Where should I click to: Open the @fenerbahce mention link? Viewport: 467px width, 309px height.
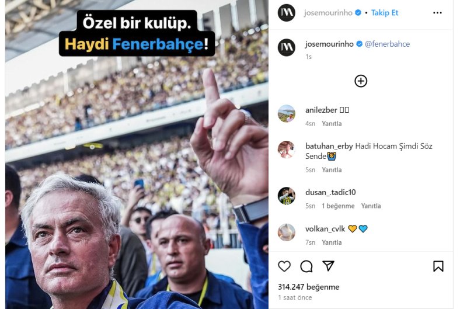point(387,44)
